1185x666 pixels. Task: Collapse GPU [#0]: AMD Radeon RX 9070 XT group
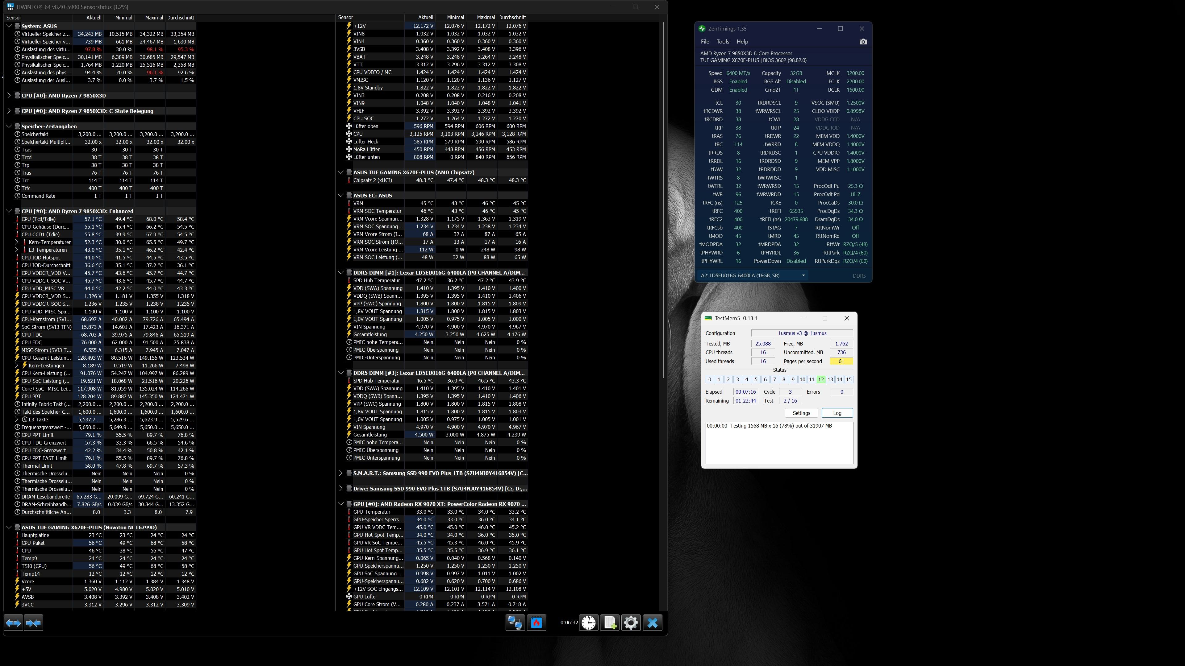[x=340, y=504]
